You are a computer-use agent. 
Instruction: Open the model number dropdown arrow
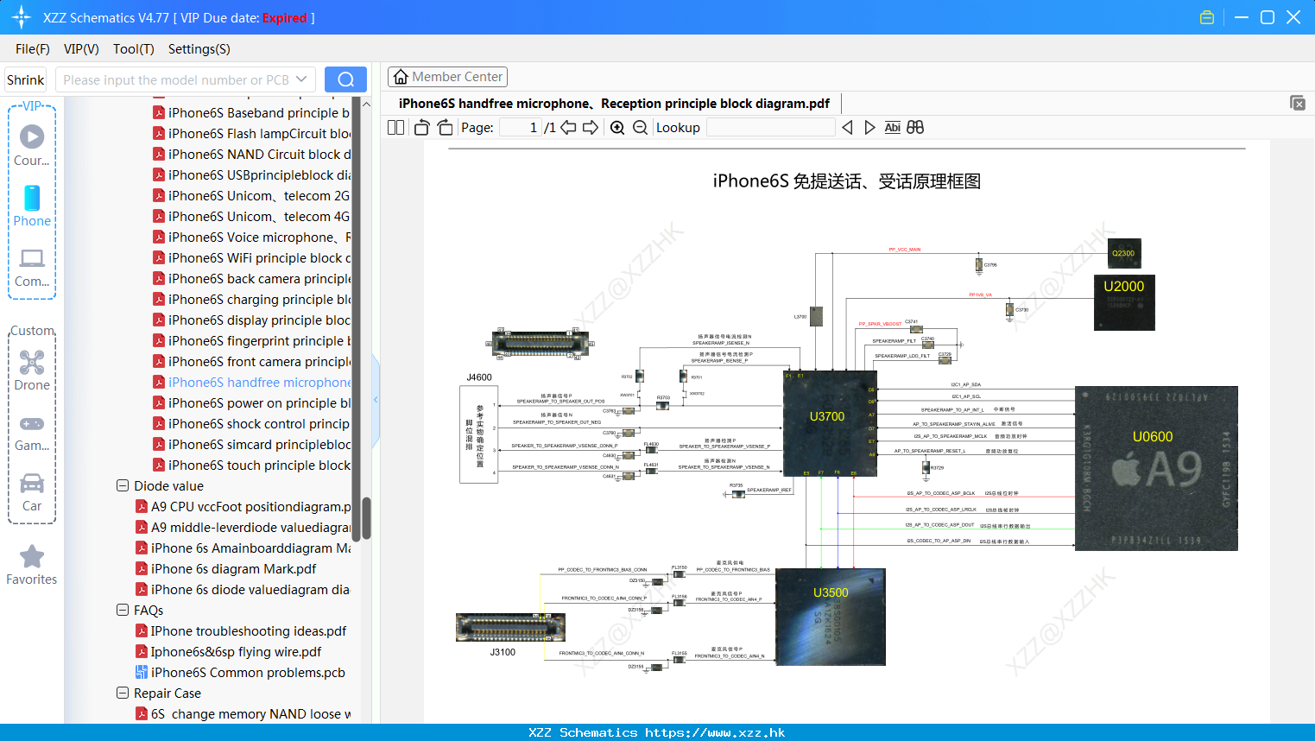pyautogui.click(x=301, y=79)
